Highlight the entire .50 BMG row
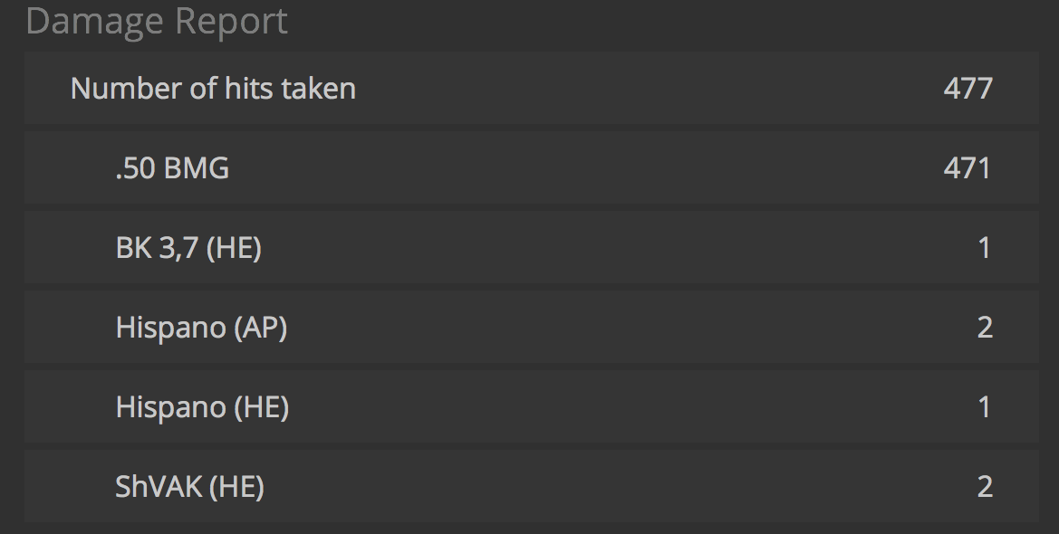Viewport: 1059px width, 534px height. [x=544, y=168]
